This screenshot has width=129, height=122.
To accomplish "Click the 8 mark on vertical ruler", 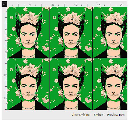I will [6, 52].
